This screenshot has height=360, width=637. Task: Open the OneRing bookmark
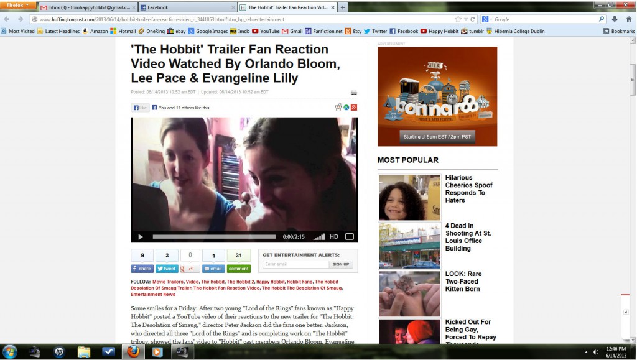tap(152, 31)
